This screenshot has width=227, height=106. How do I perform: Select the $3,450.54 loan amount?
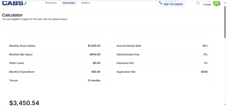(24, 103)
